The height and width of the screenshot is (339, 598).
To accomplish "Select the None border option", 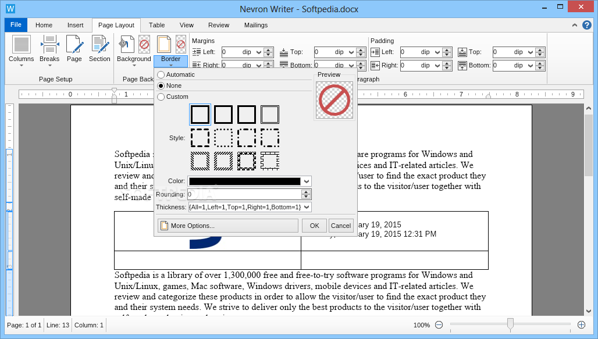I will click(x=170, y=86).
